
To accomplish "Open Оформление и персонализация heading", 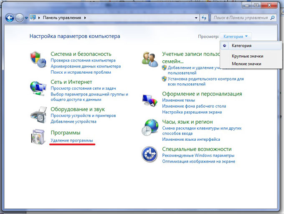I will pyautogui.click(x=202, y=94).
